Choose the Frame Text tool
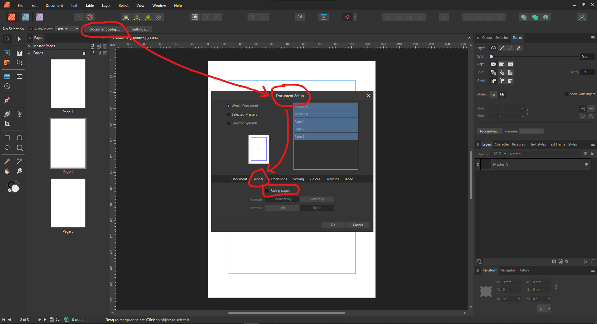 click(x=20, y=53)
